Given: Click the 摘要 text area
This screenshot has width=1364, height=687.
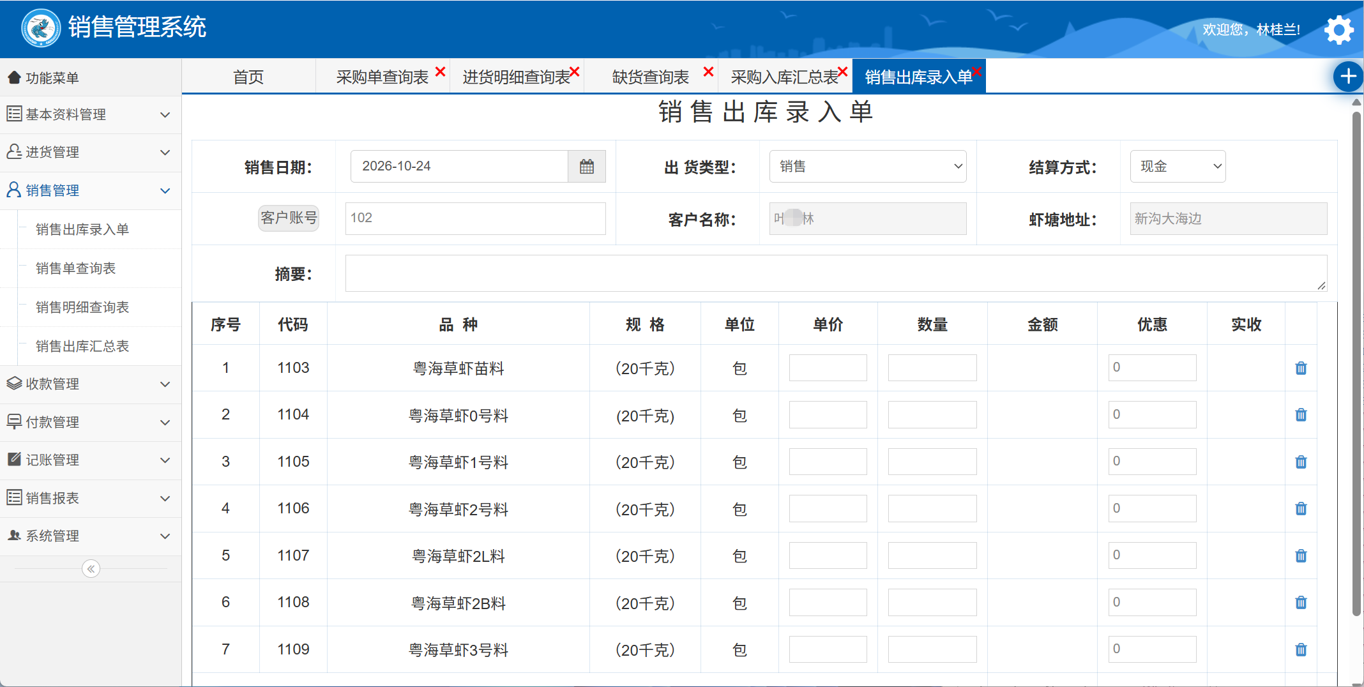Looking at the screenshot, I should [x=836, y=273].
